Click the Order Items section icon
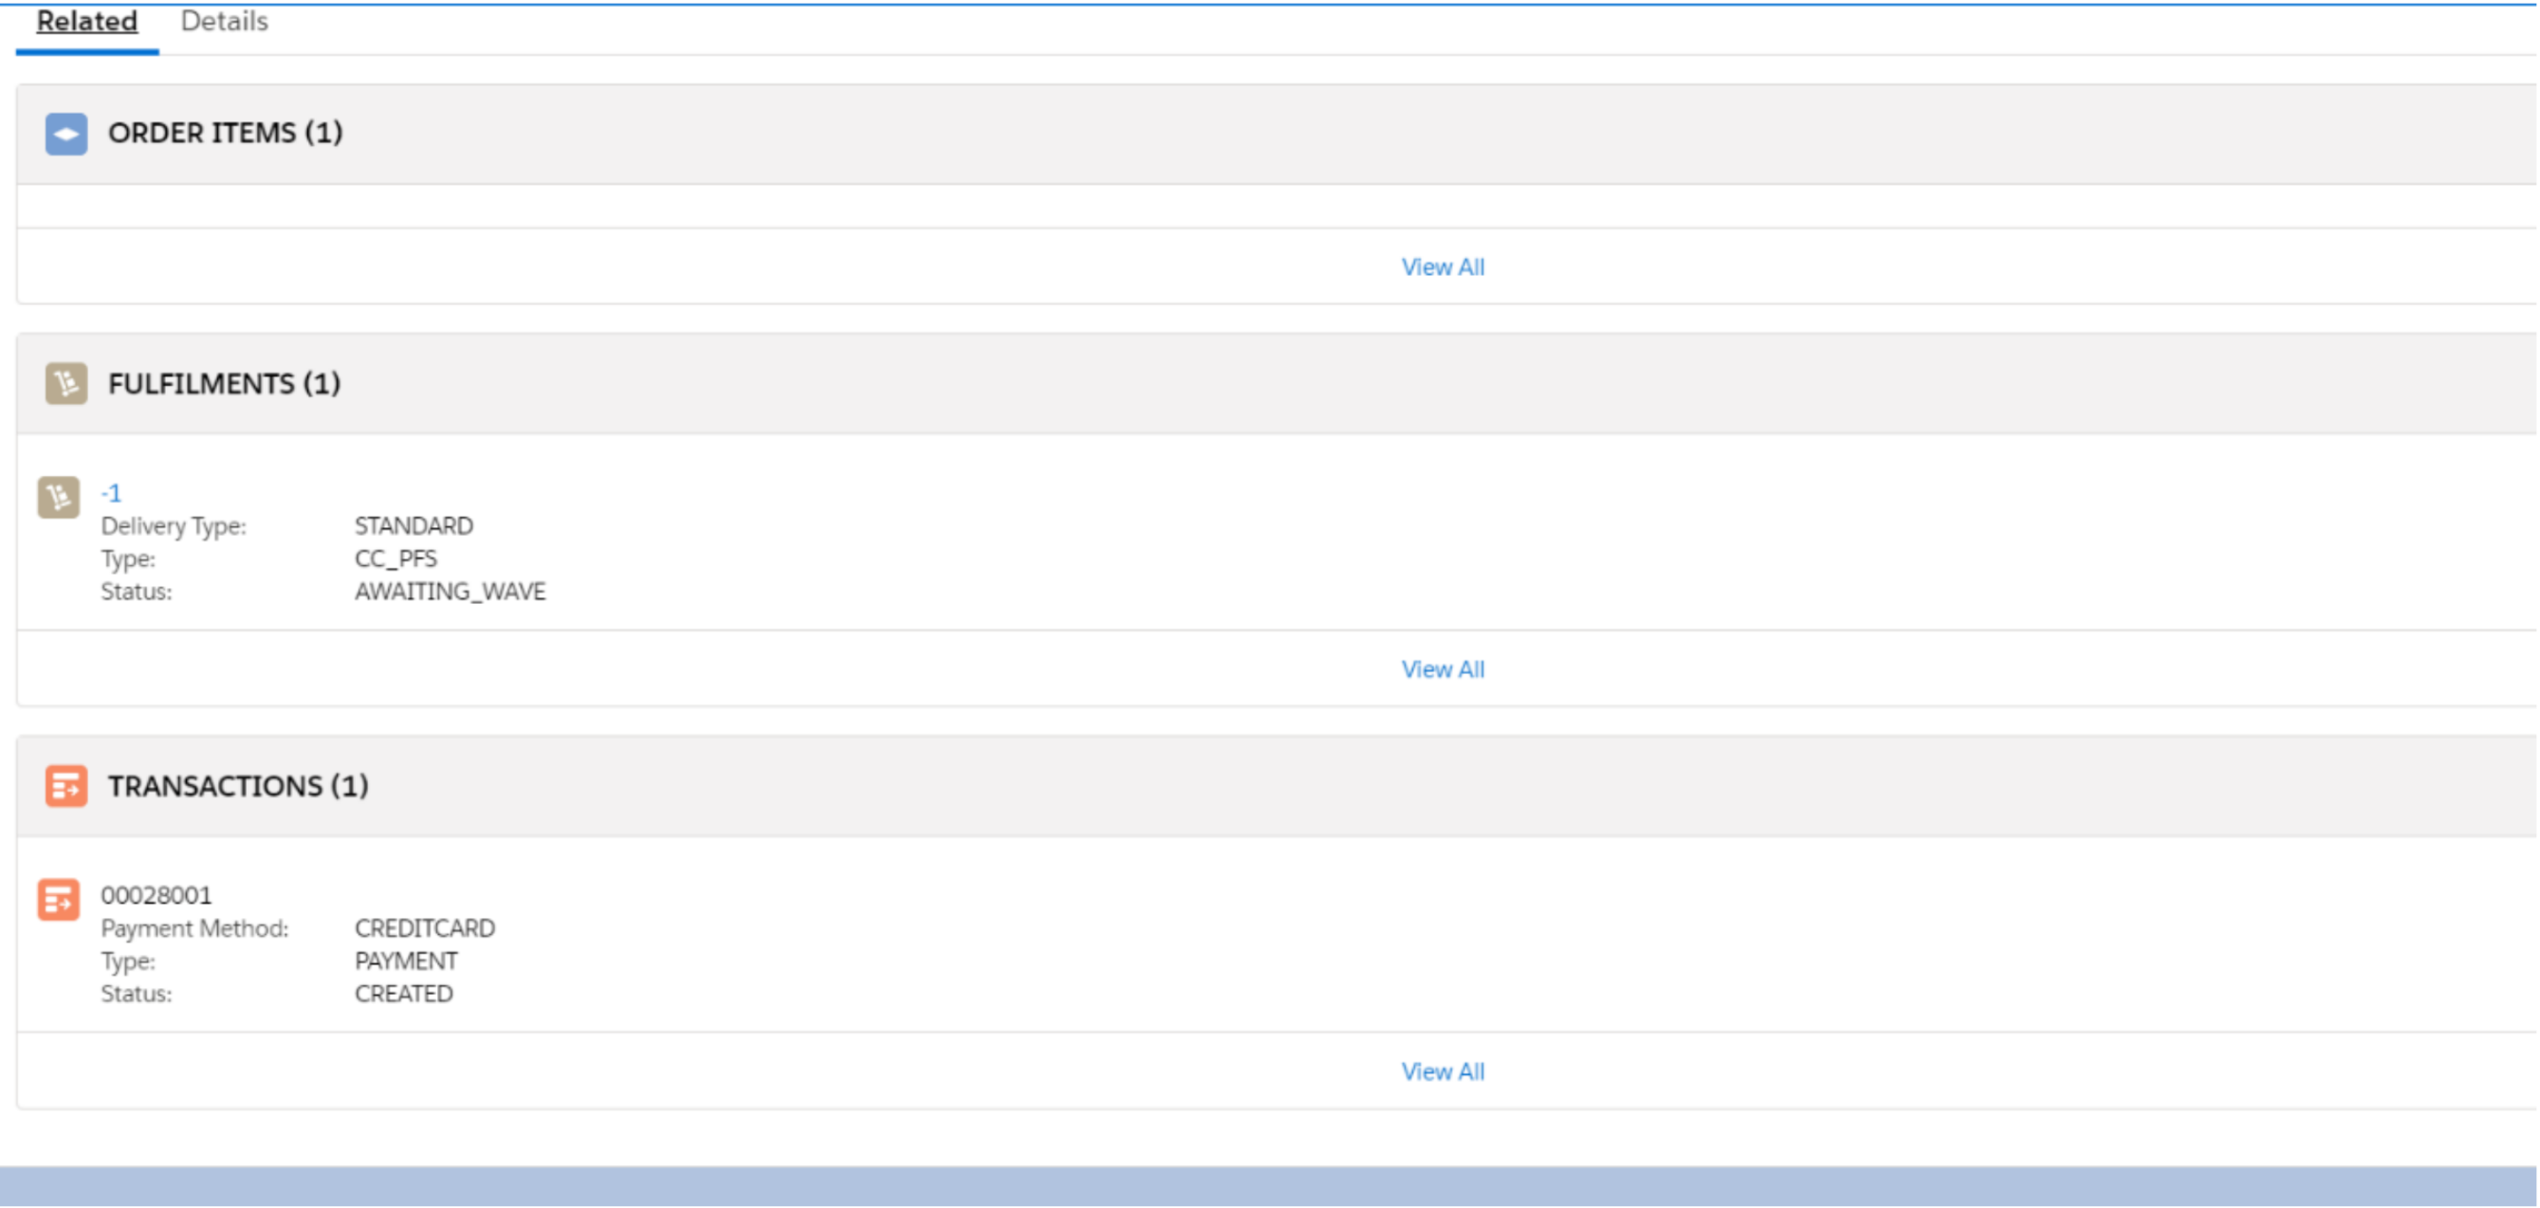Screen dimensions: 2540x1208 65,134
